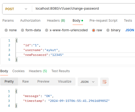135x112 pixels.
Task: Open the POST method dropdown
Action: (x=16, y=9)
